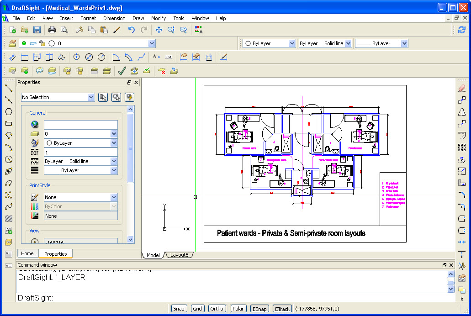The height and width of the screenshot is (316, 471).
Task: Activate the Pan tool icon
Action: tap(159, 30)
